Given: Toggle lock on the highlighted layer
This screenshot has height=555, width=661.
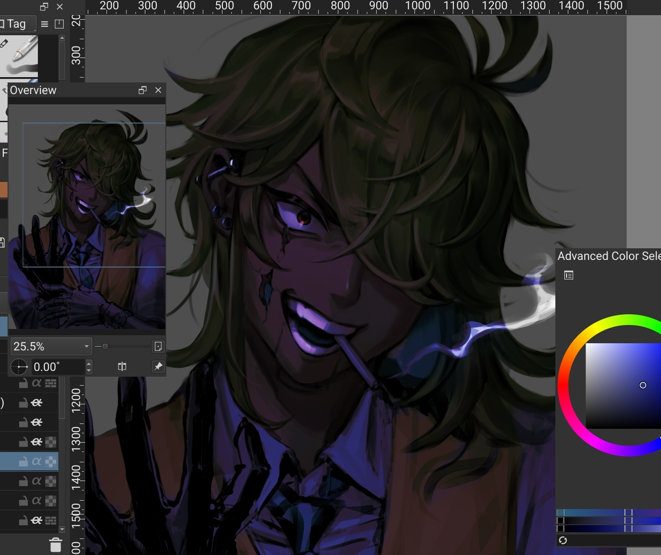Looking at the screenshot, I should (23, 462).
